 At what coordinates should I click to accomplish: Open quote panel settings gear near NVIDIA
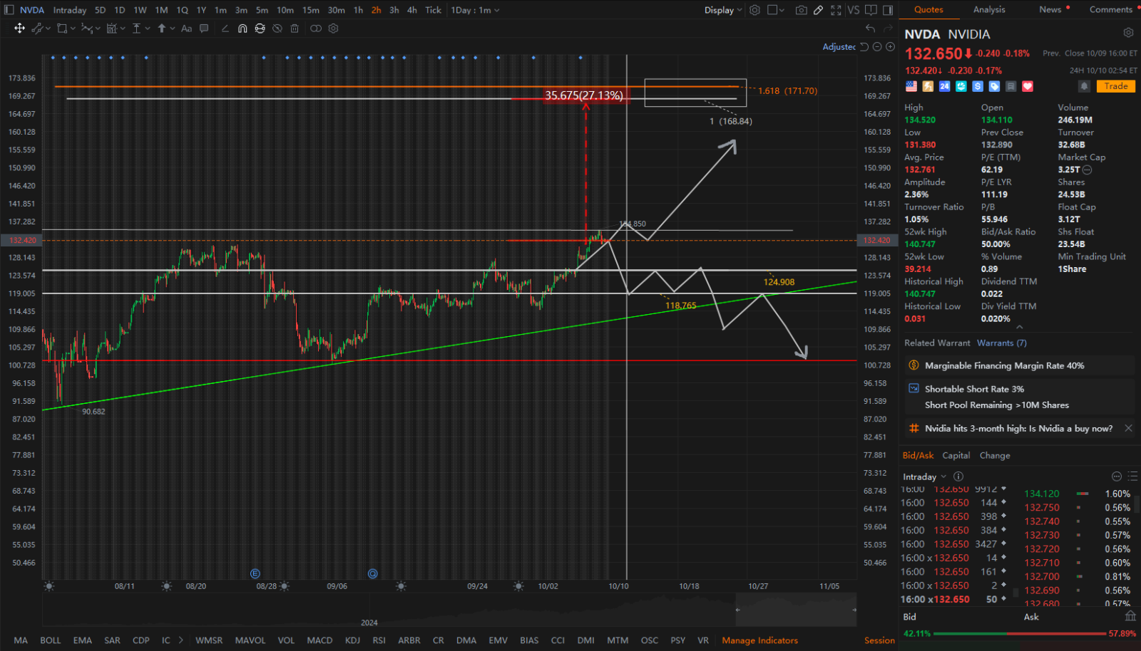1128,33
